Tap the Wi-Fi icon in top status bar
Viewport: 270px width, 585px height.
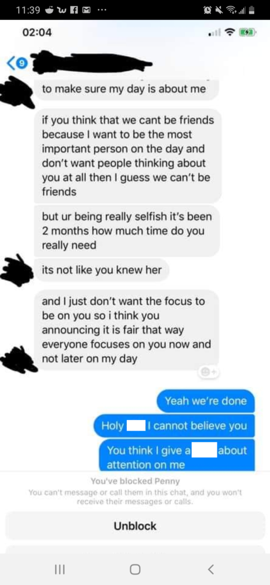pos(230,9)
